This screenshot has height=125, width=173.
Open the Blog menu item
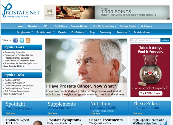[x=92, y=32]
